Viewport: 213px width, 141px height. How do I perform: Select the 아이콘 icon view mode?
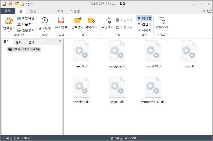pyautogui.click(x=144, y=18)
